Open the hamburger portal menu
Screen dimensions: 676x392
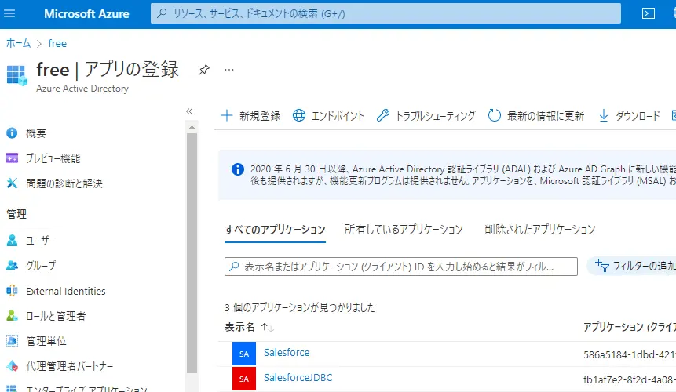click(x=9, y=14)
